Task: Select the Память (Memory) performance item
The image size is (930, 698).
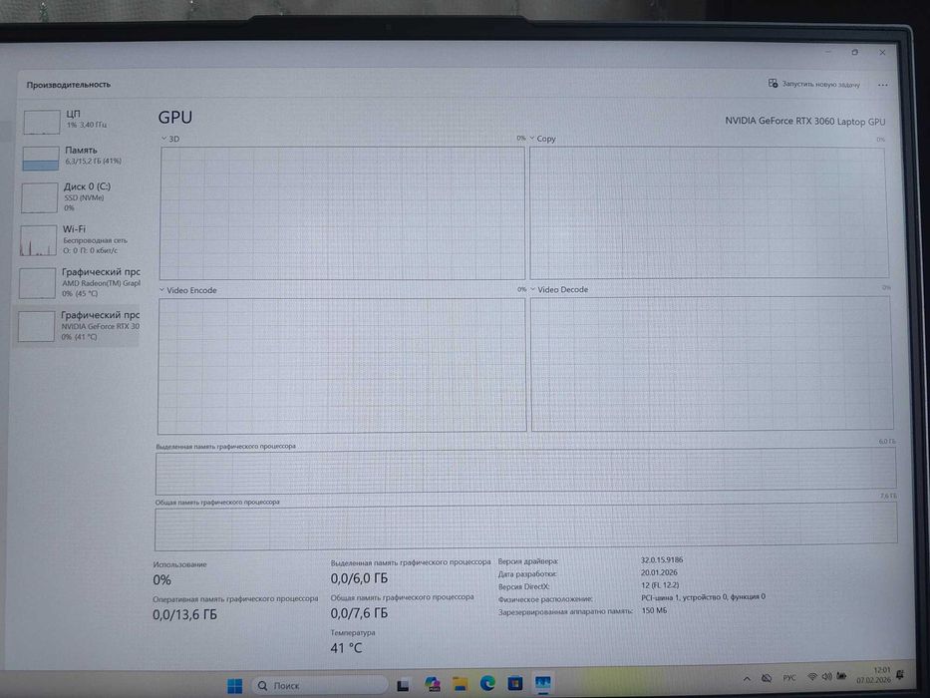Action: [x=80, y=157]
